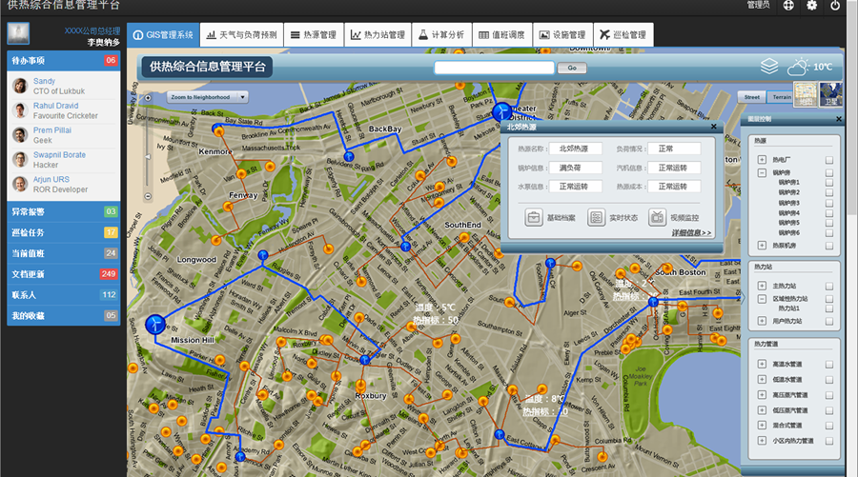This screenshot has height=477, width=858.
Task: Click the layers stack icon
Action: tap(768, 67)
